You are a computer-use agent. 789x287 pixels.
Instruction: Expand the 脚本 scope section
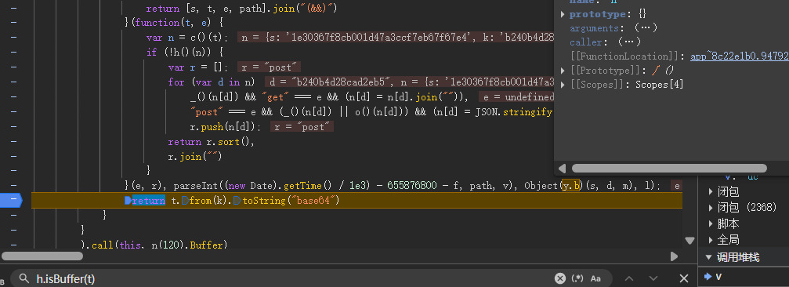pos(711,223)
